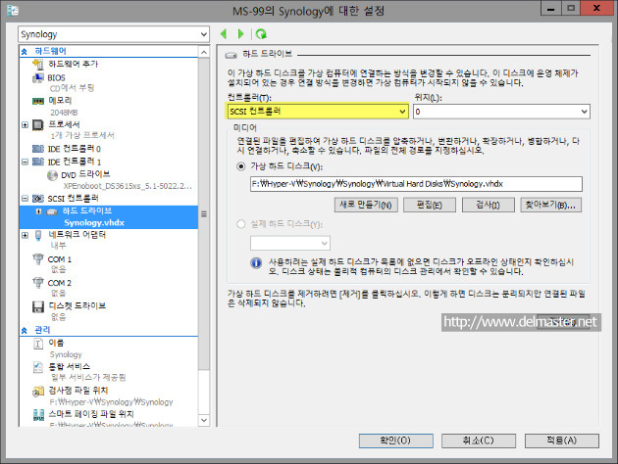618x464 pixels.
Task: Select the IDE 컨트롤러 0 icon
Action: pos(38,149)
